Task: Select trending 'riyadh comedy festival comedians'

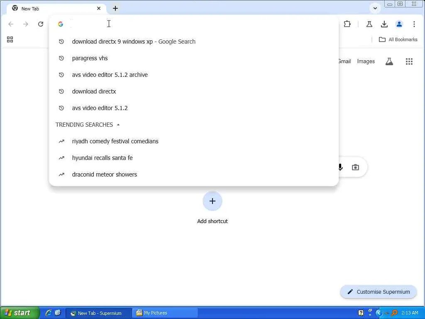Action: [x=193, y=141]
